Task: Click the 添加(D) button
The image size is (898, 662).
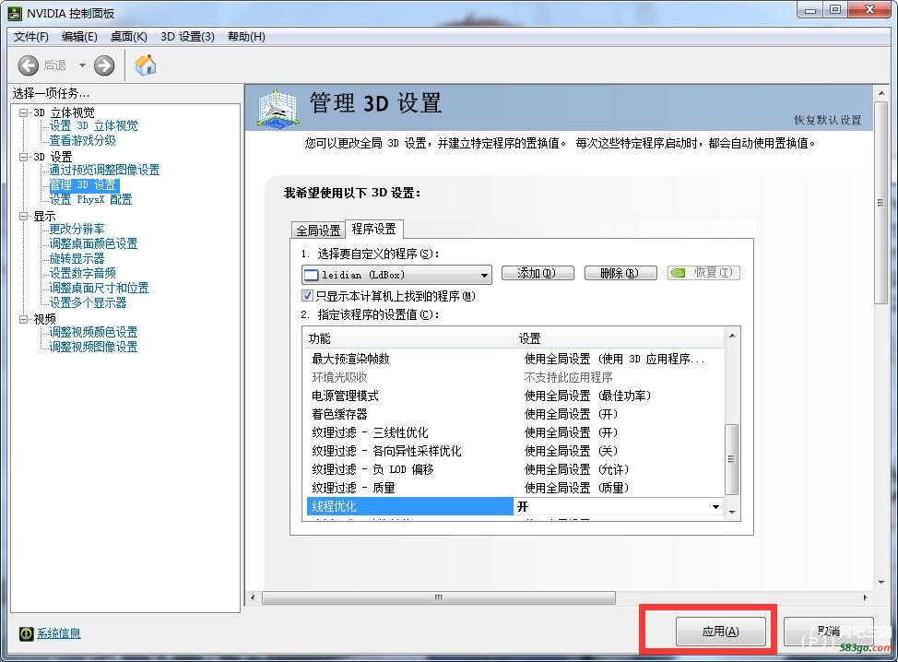Action: pyautogui.click(x=538, y=273)
